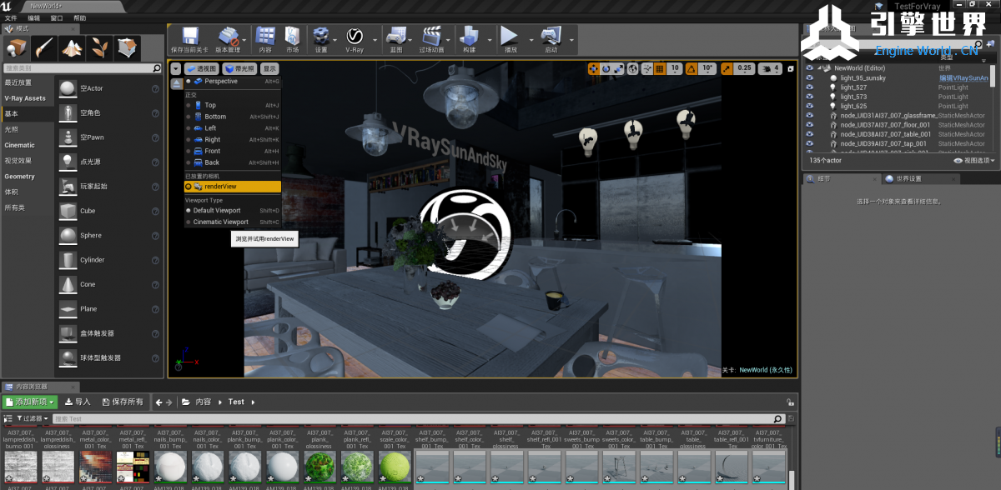
Task: Select Perspective in the viewport menu
Action: pyautogui.click(x=233, y=82)
